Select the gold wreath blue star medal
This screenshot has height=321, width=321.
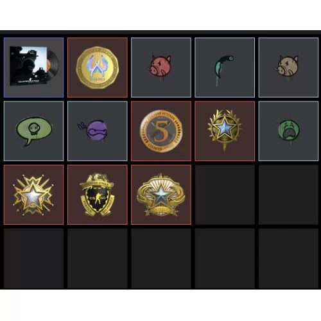[x=225, y=131]
